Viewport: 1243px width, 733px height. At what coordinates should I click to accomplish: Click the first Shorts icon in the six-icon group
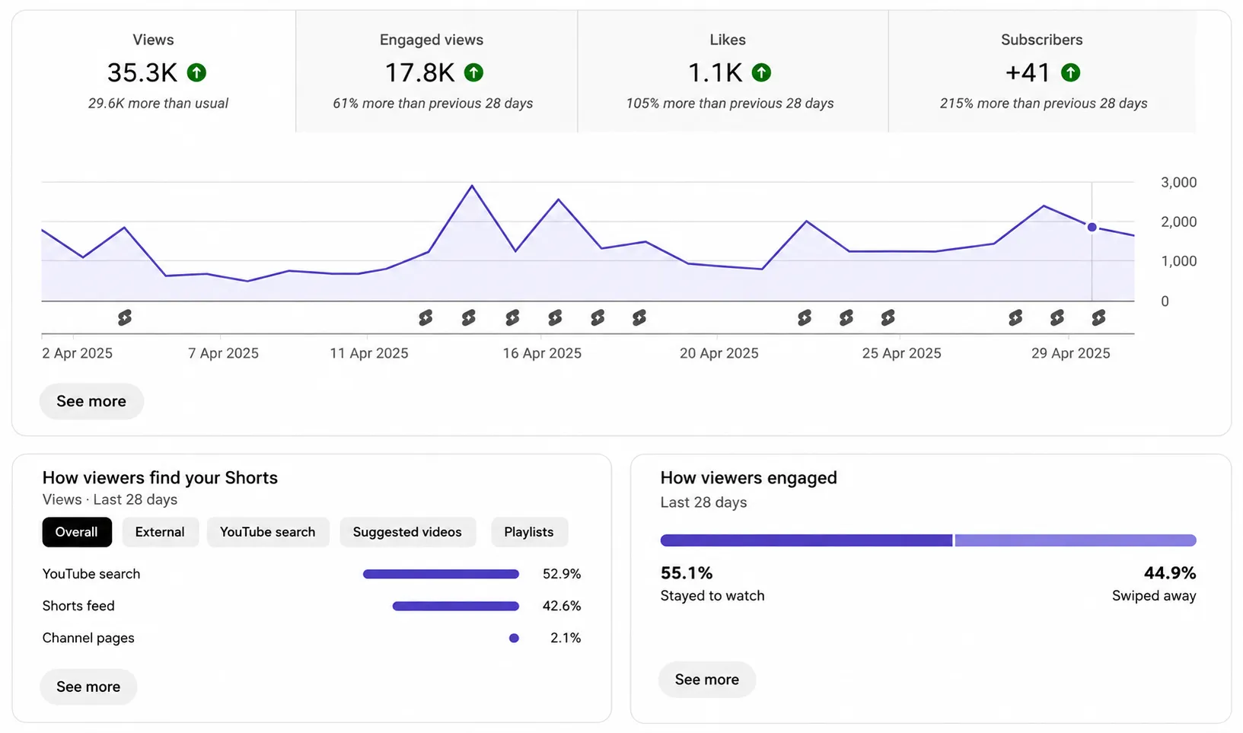tap(425, 317)
